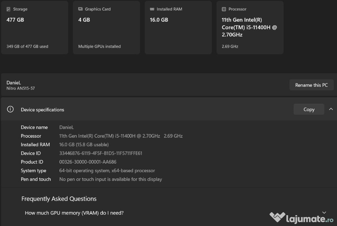337x226 pixels.
Task: Select the Nitro AN515-57 model name
Action: click(20, 88)
